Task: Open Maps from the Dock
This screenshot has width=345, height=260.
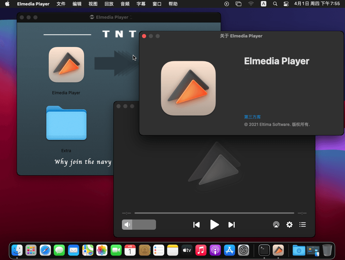Action: click(88, 250)
